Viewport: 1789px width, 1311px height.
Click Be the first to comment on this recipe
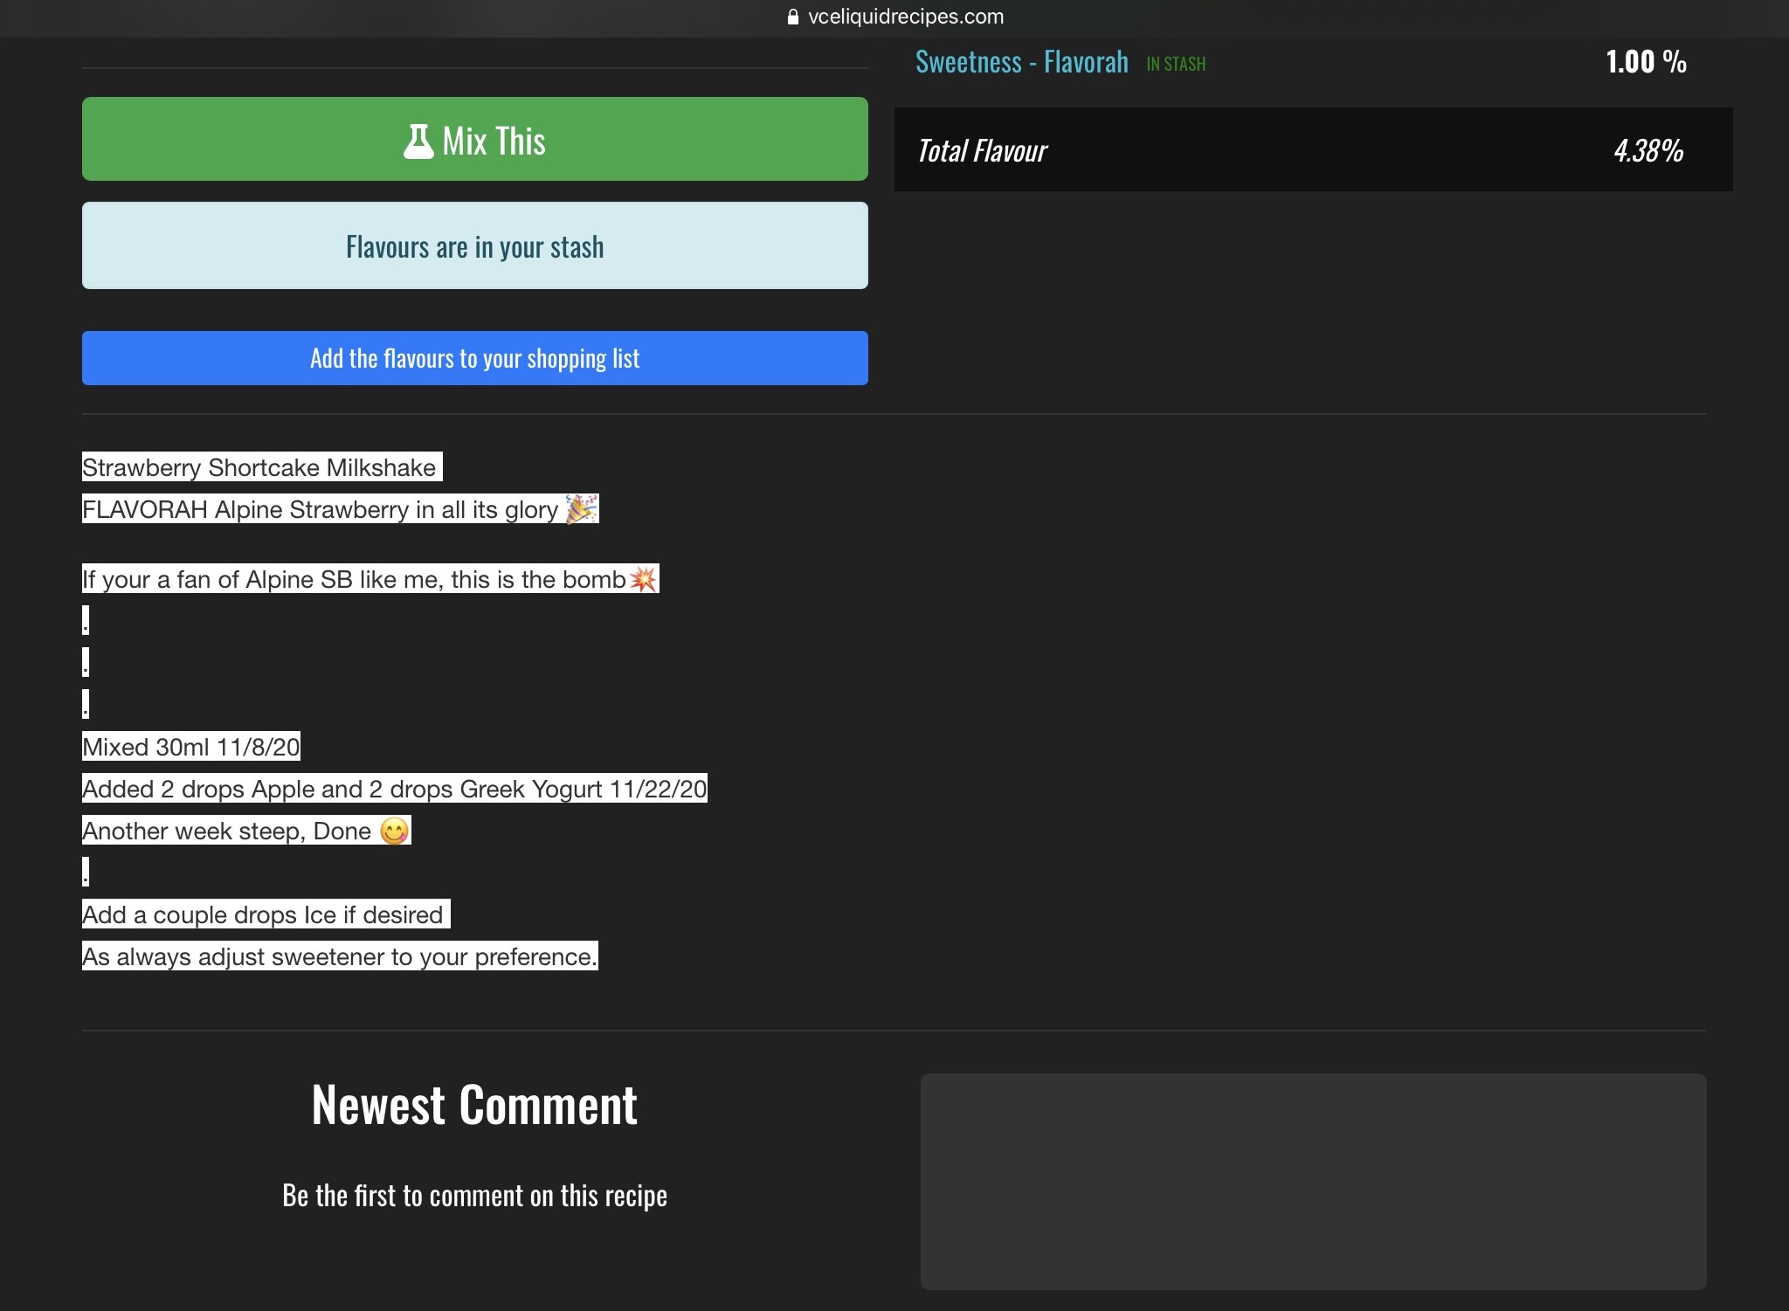(474, 1195)
